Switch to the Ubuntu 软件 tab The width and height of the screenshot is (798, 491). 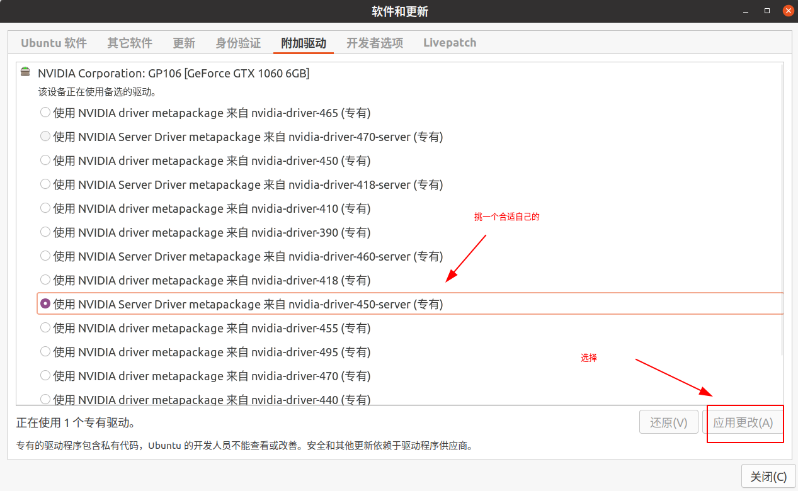pos(54,43)
